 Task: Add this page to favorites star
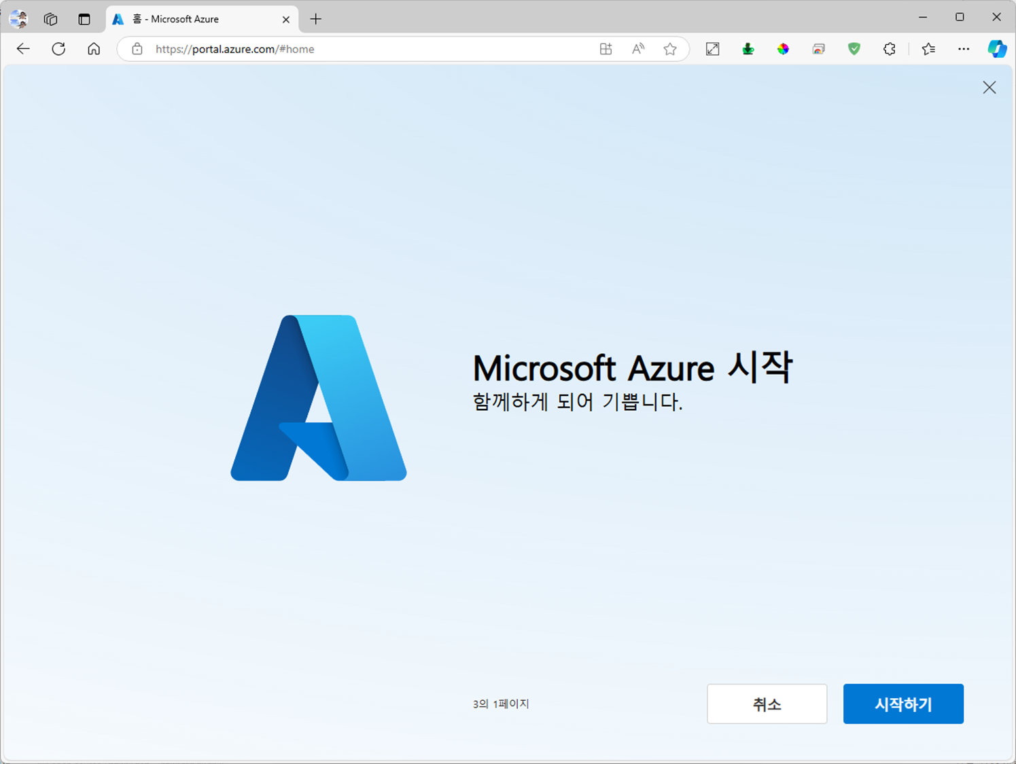tap(670, 49)
